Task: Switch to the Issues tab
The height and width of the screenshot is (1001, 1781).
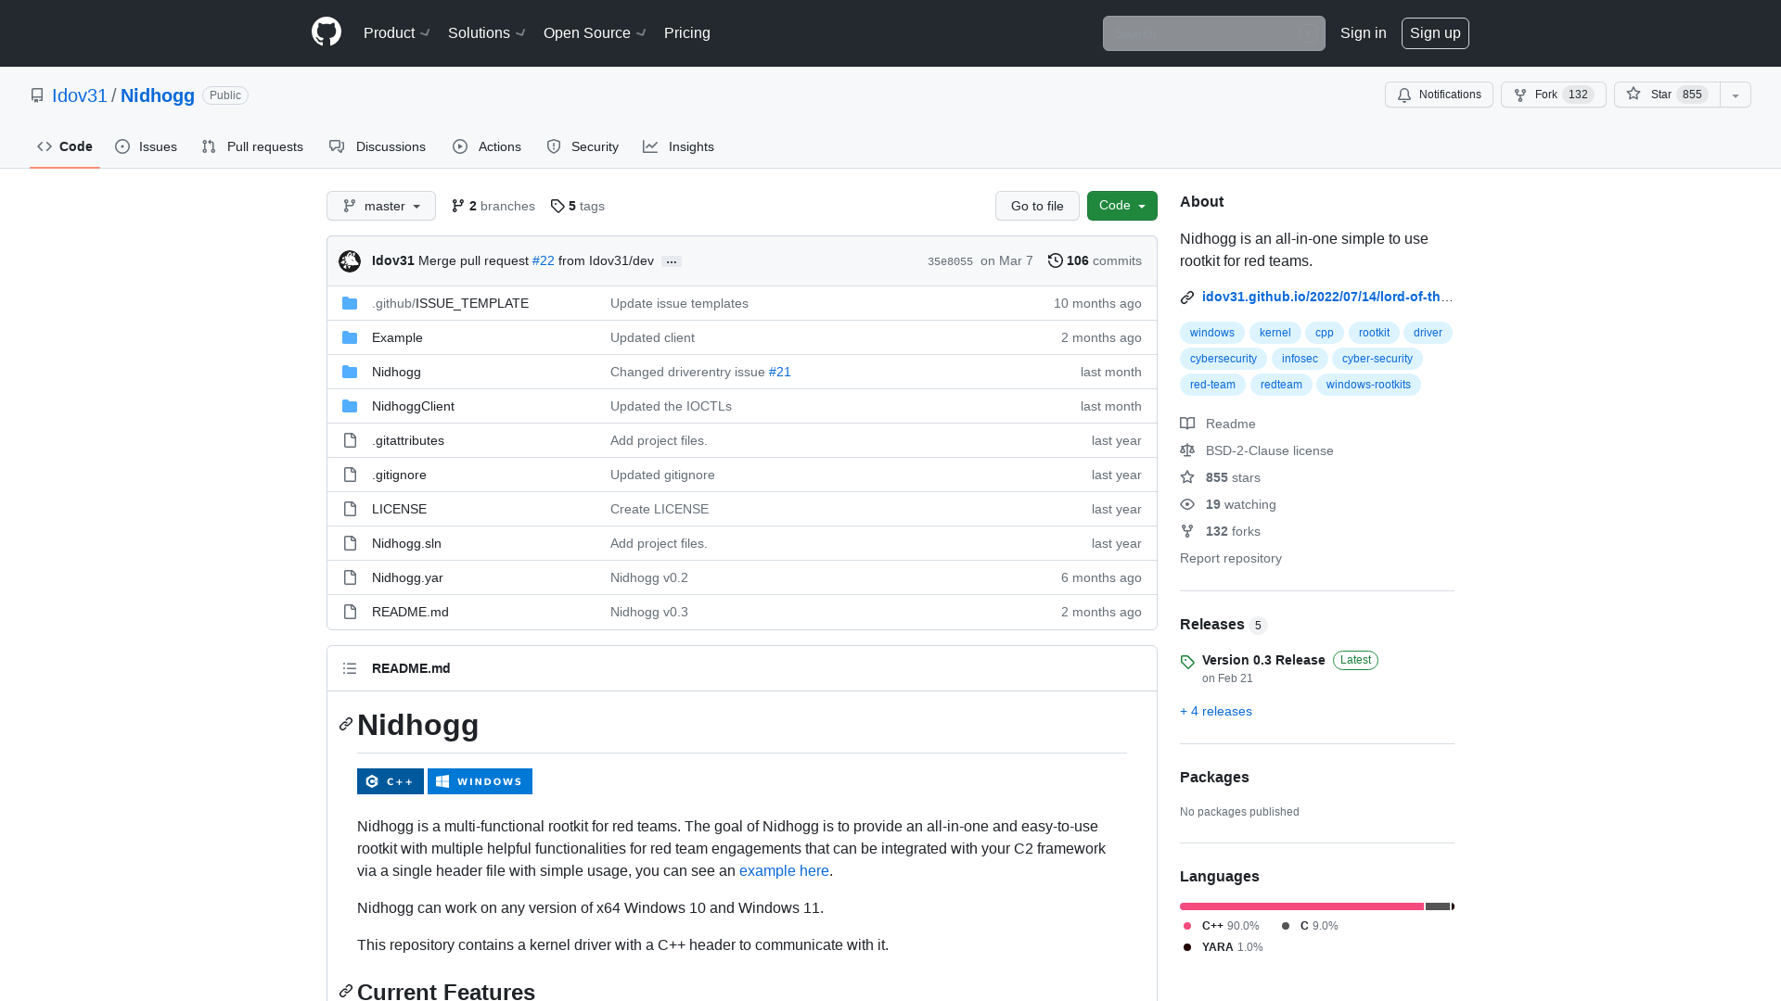Action: coord(146,146)
